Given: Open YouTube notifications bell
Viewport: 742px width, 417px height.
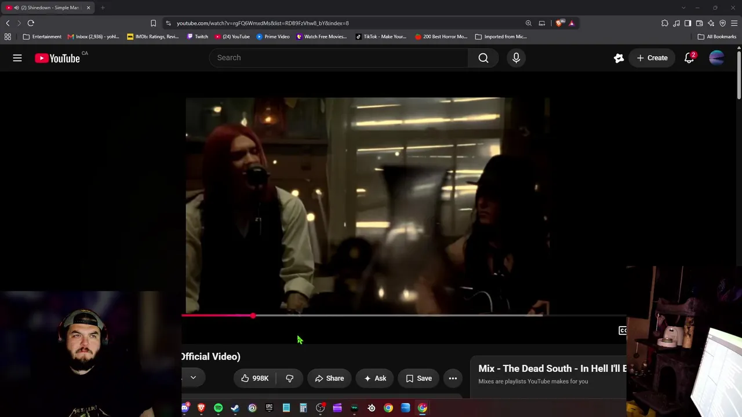Looking at the screenshot, I should click(x=689, y=58).
